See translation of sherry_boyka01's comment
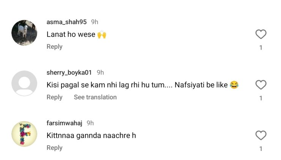 click(x=95, y=97)
